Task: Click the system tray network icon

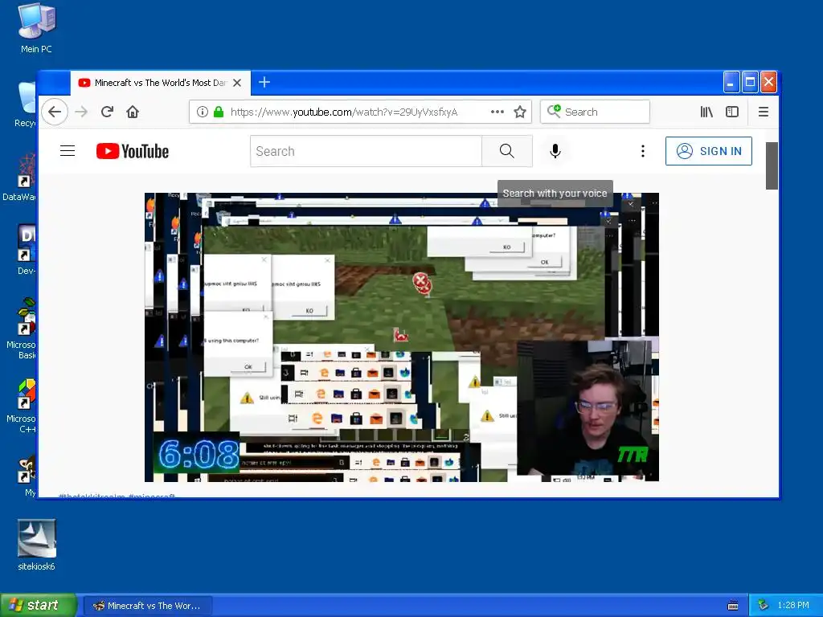Action: tap(764, 606)
